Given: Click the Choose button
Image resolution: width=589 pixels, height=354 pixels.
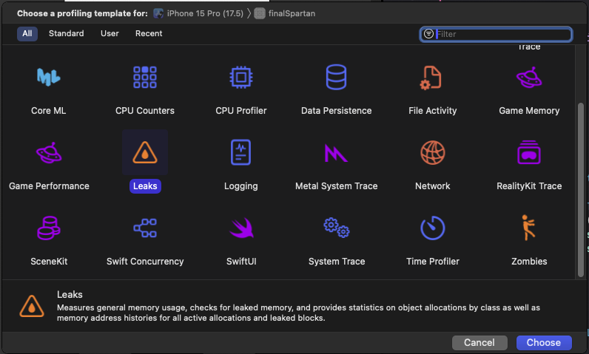Looking at the screenshot, I should click(x=544, y=342).
